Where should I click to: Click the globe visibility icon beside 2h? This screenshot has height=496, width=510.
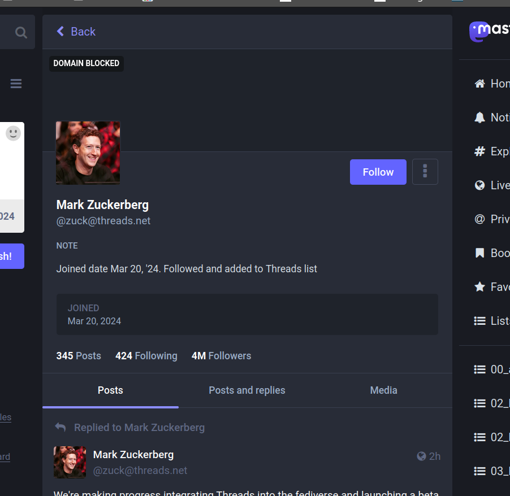point(422,456)
